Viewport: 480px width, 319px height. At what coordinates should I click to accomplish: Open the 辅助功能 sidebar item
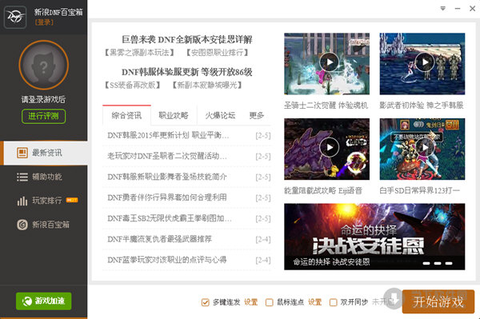pos(44,177)
